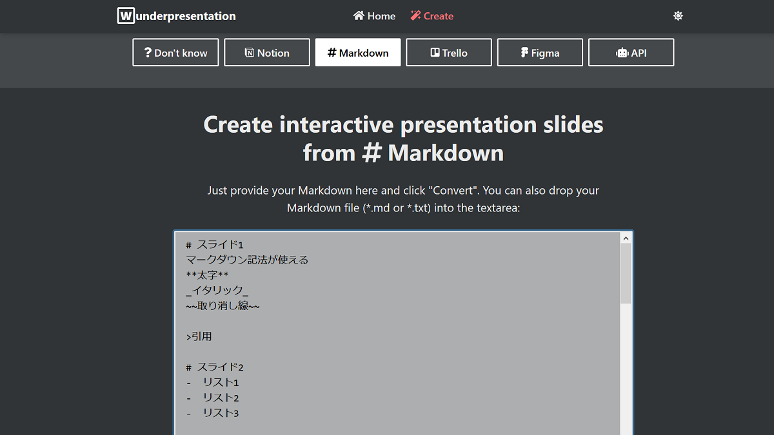Click the Figma logo icon
The height and width of the screenshot is (435, 774).
coord(524,53)
